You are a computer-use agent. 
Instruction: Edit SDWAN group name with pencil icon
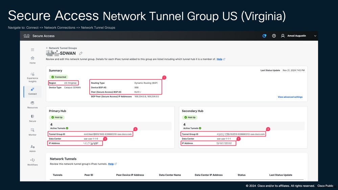[81, 53]
